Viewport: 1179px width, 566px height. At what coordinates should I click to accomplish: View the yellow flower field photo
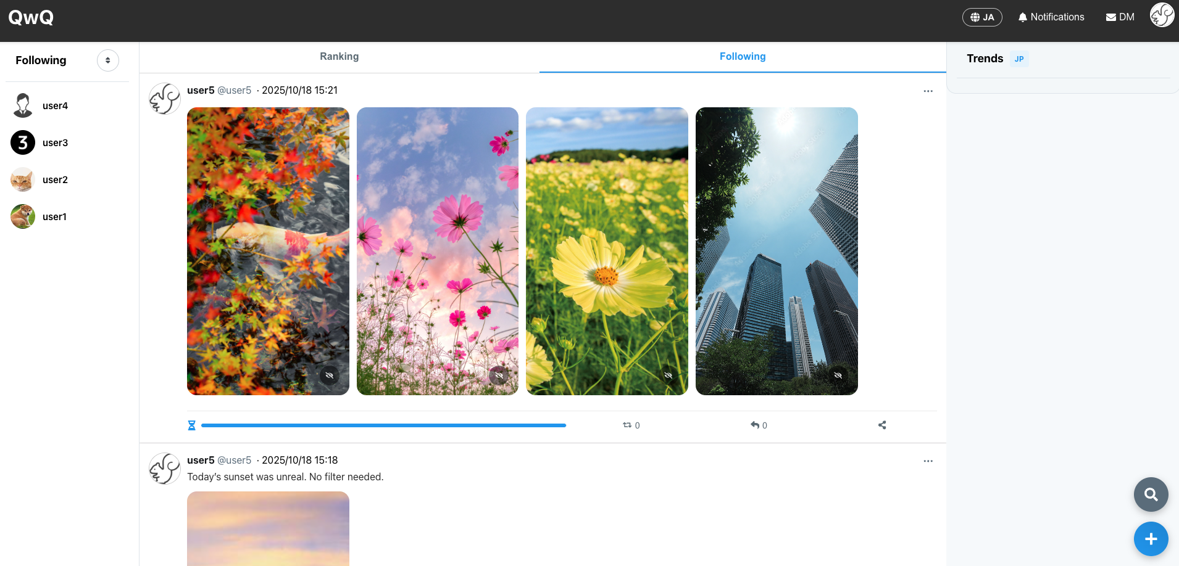[x=607, y=251]
